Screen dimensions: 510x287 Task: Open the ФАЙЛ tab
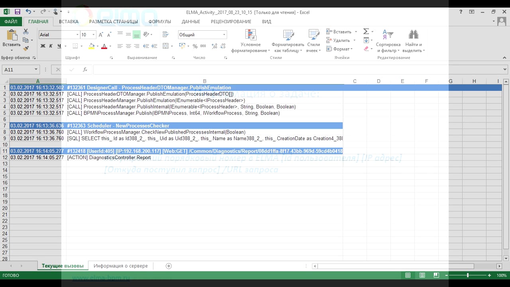11,22
